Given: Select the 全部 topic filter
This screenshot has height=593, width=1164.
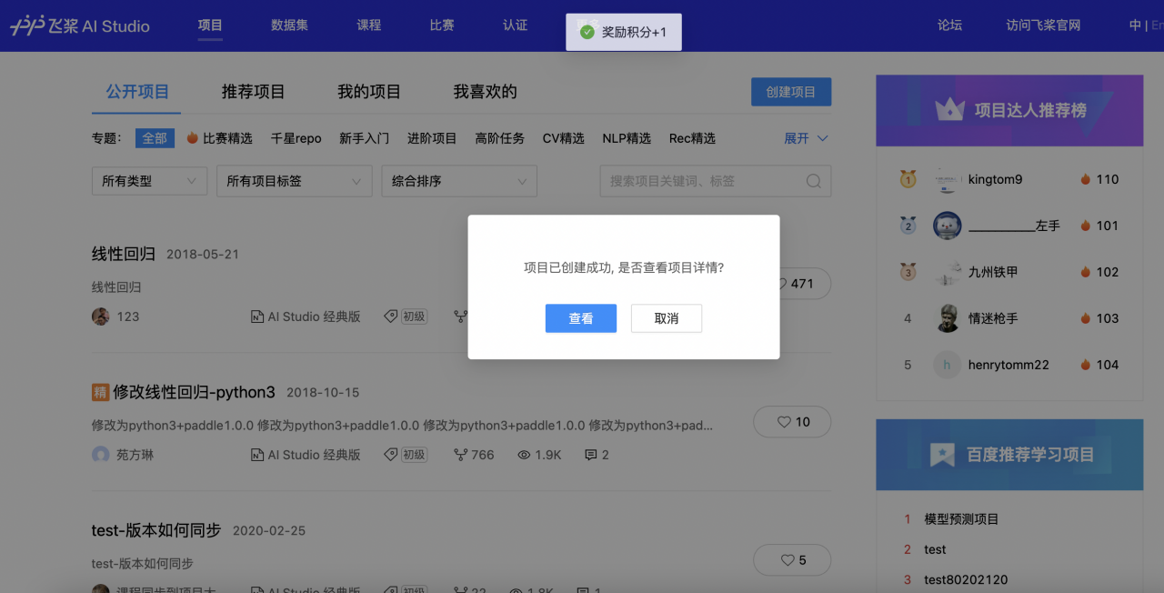Looking at the screenshot, I should [x=155, y=138].
